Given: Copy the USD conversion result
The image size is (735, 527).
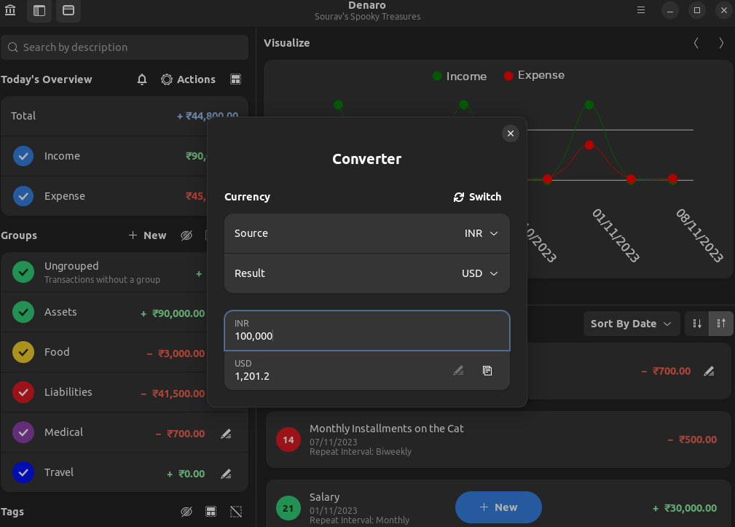Looking at the screenshot, I should coord(487,371).
